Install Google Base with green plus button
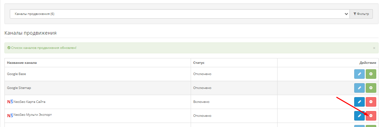Screen dimensions: 381x127 [x=371, y=74]
